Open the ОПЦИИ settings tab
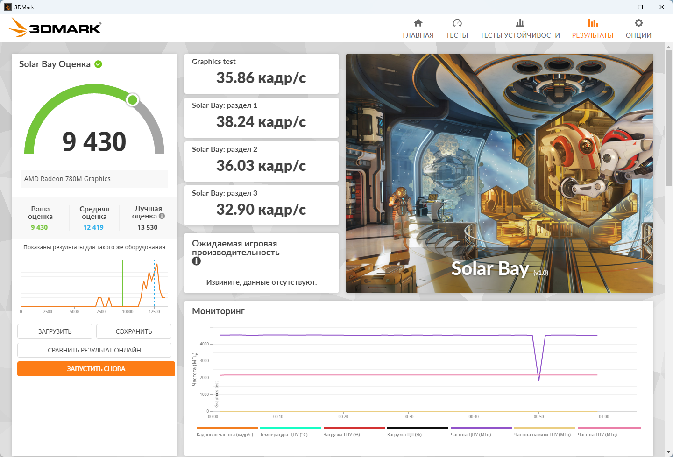The width and height of the screenshot is (673, 457). coord(638,29)
